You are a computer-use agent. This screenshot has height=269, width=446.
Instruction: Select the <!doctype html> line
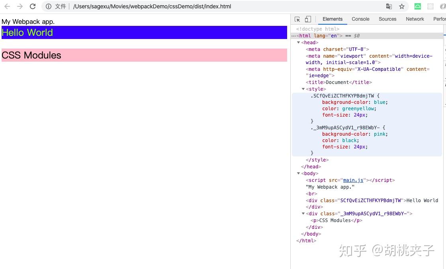coord(318,29)
